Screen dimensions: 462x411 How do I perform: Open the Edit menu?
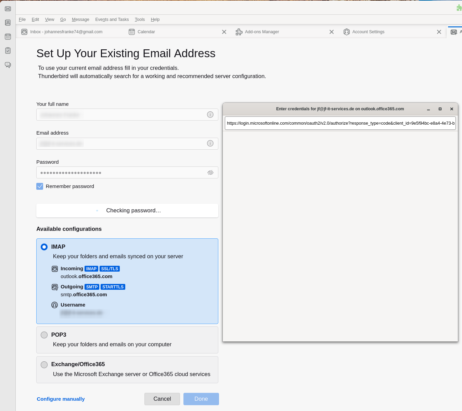pyautogui.click(x=35, y=20)
